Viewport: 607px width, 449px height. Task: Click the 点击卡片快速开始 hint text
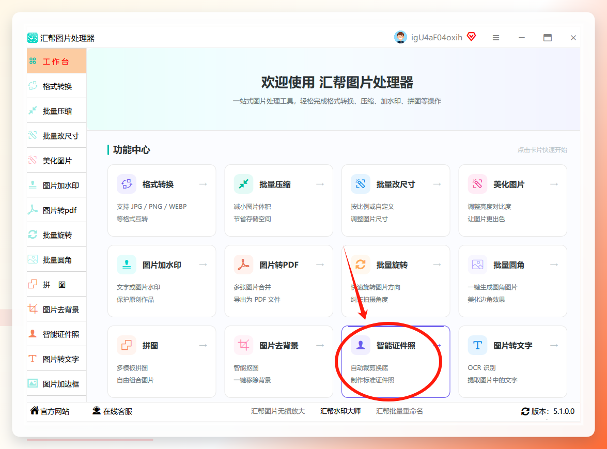[542, 150]
